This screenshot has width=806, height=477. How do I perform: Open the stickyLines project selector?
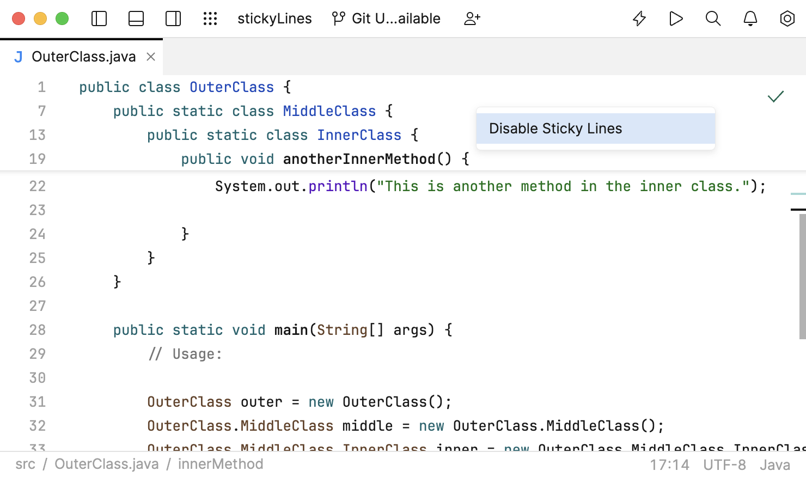(274, 18)
